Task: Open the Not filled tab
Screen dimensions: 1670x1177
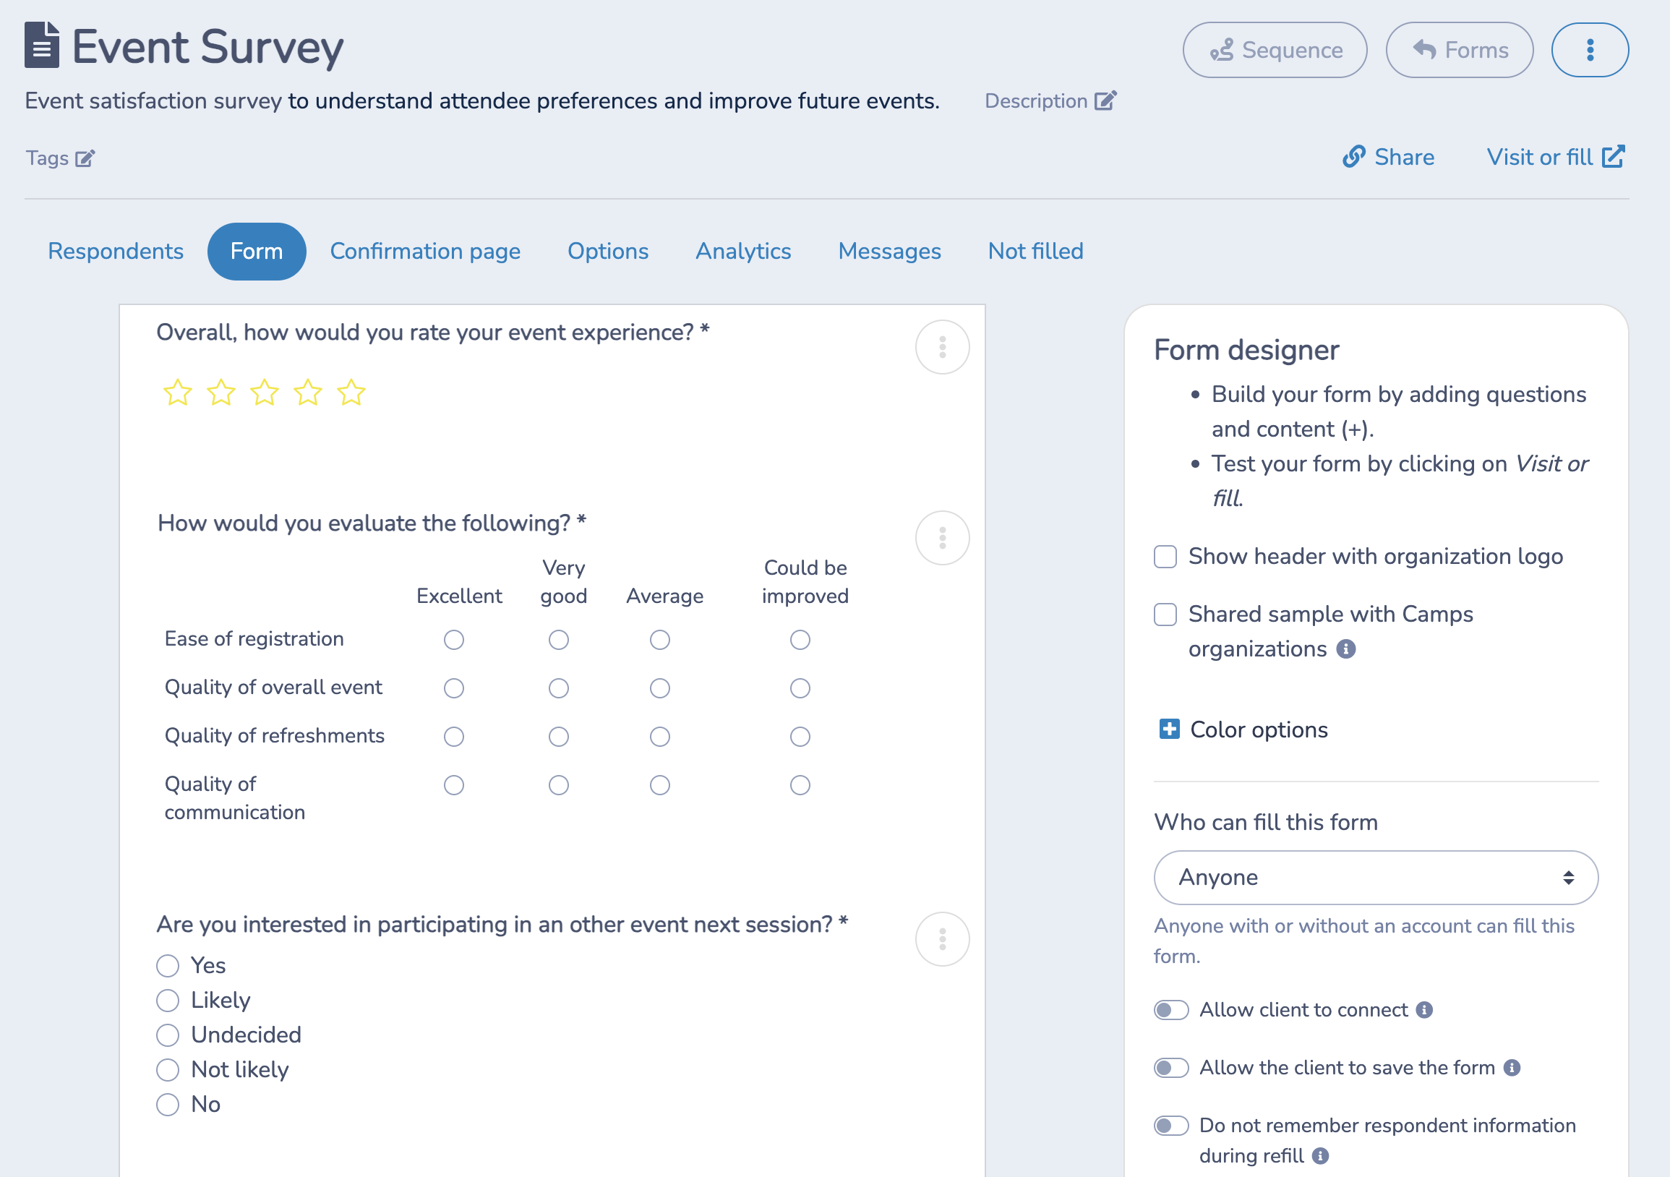Action: (1035, 251)
